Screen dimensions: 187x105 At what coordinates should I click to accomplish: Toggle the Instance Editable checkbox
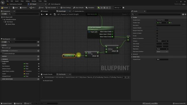click(157, 28)
